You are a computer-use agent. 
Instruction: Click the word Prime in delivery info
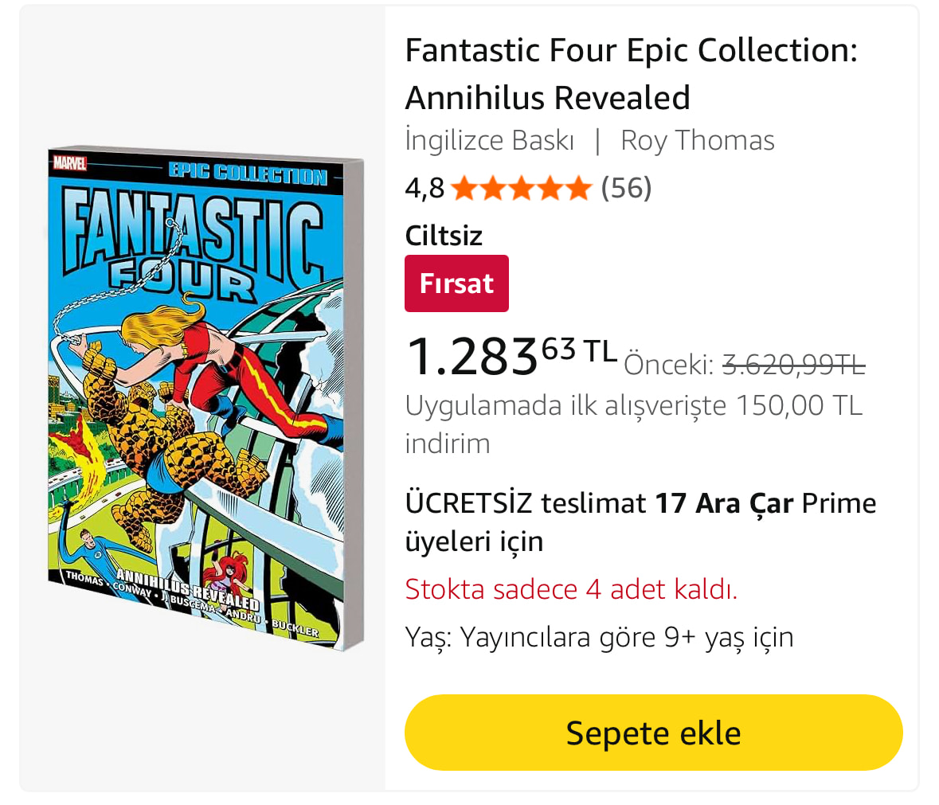pyautogui.click(x=839, y=503)
